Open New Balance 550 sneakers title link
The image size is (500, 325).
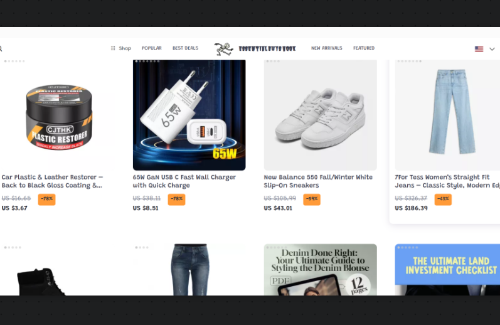[318, 181]
